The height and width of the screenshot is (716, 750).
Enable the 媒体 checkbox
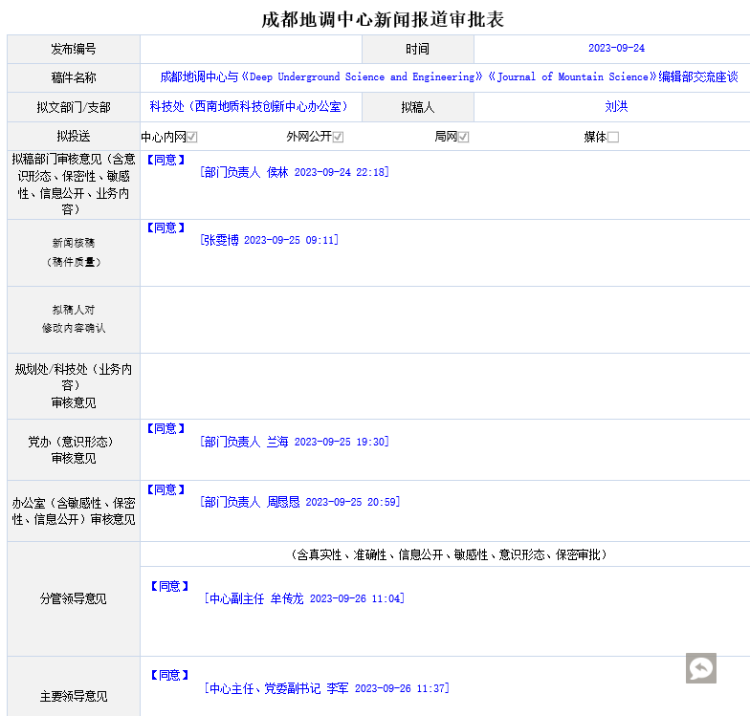click(613, 137)
